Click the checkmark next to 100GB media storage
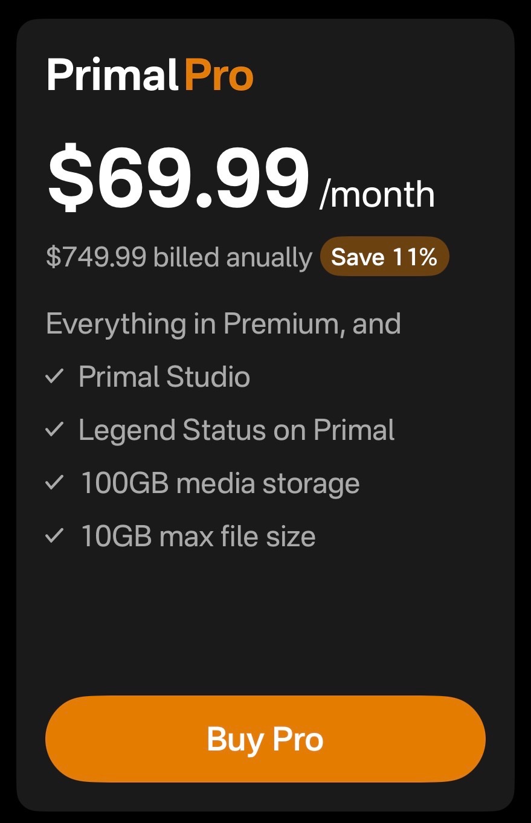The width and height of the screenshot is (531, 823). click(54, 483)
